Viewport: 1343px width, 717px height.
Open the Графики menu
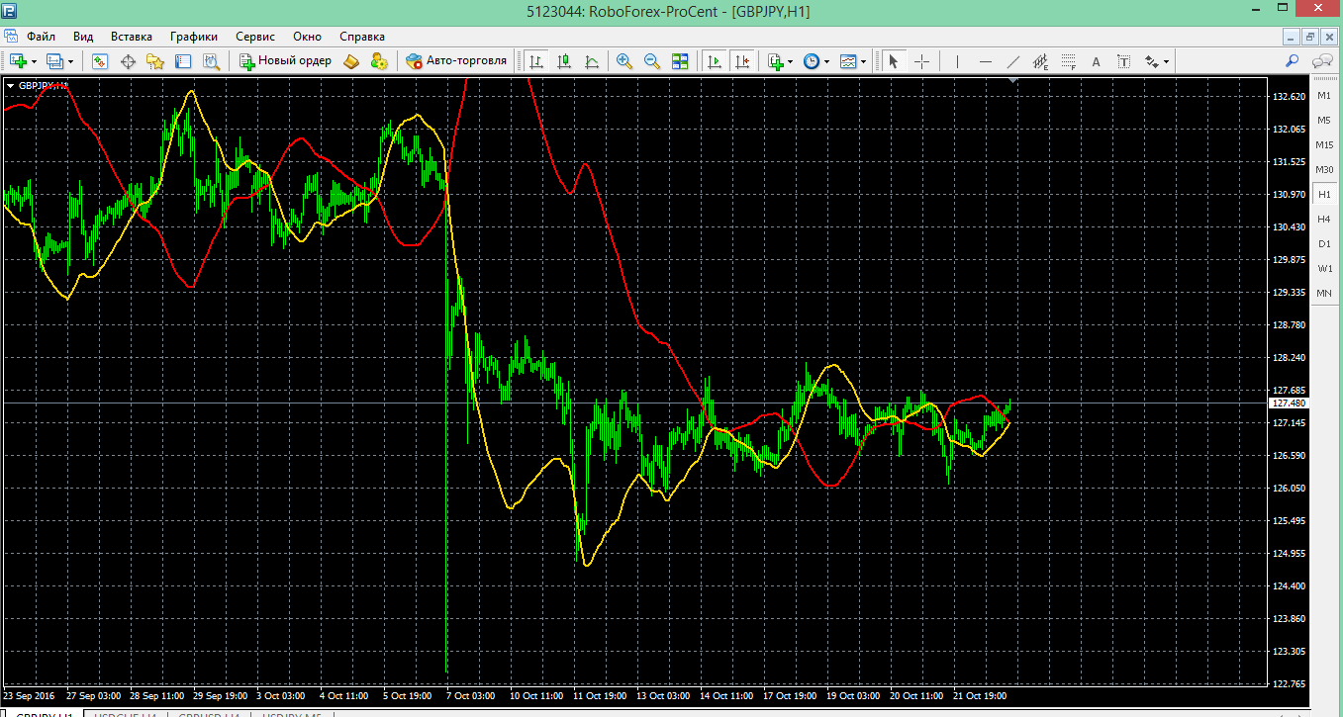point(194,37)
